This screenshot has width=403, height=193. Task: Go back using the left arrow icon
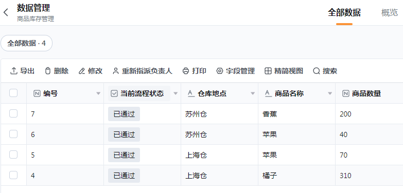tap(6, 12)
